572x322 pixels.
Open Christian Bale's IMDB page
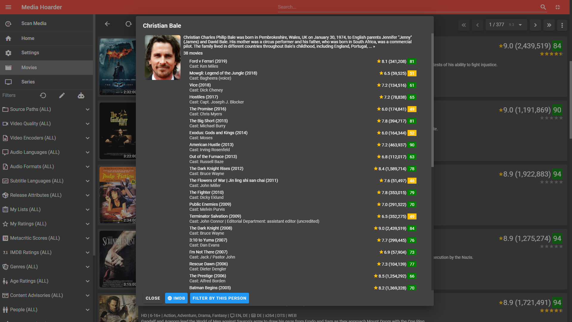tap(176, 298)
